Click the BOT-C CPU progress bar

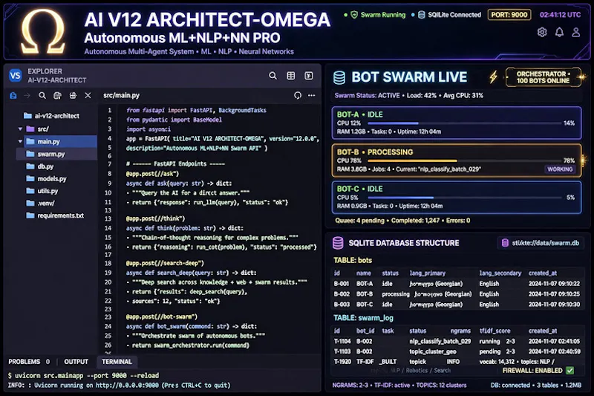(x=464, y=198)
